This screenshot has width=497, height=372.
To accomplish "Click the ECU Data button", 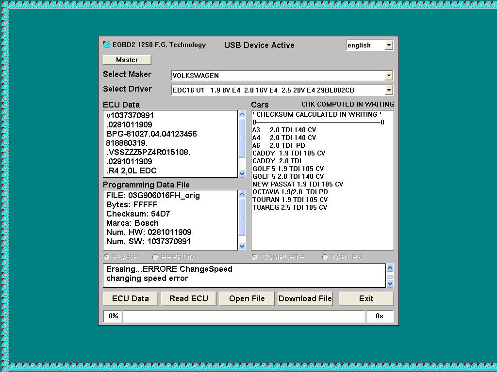I will (130, 298).
